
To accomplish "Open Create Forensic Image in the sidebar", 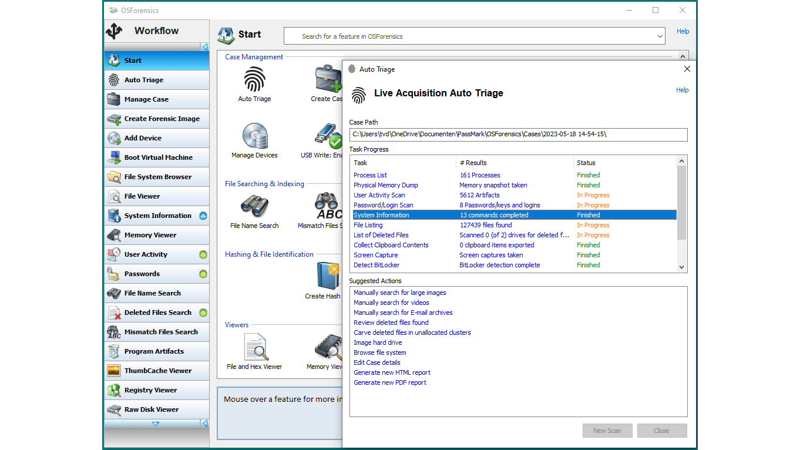I will pos(157,119).
